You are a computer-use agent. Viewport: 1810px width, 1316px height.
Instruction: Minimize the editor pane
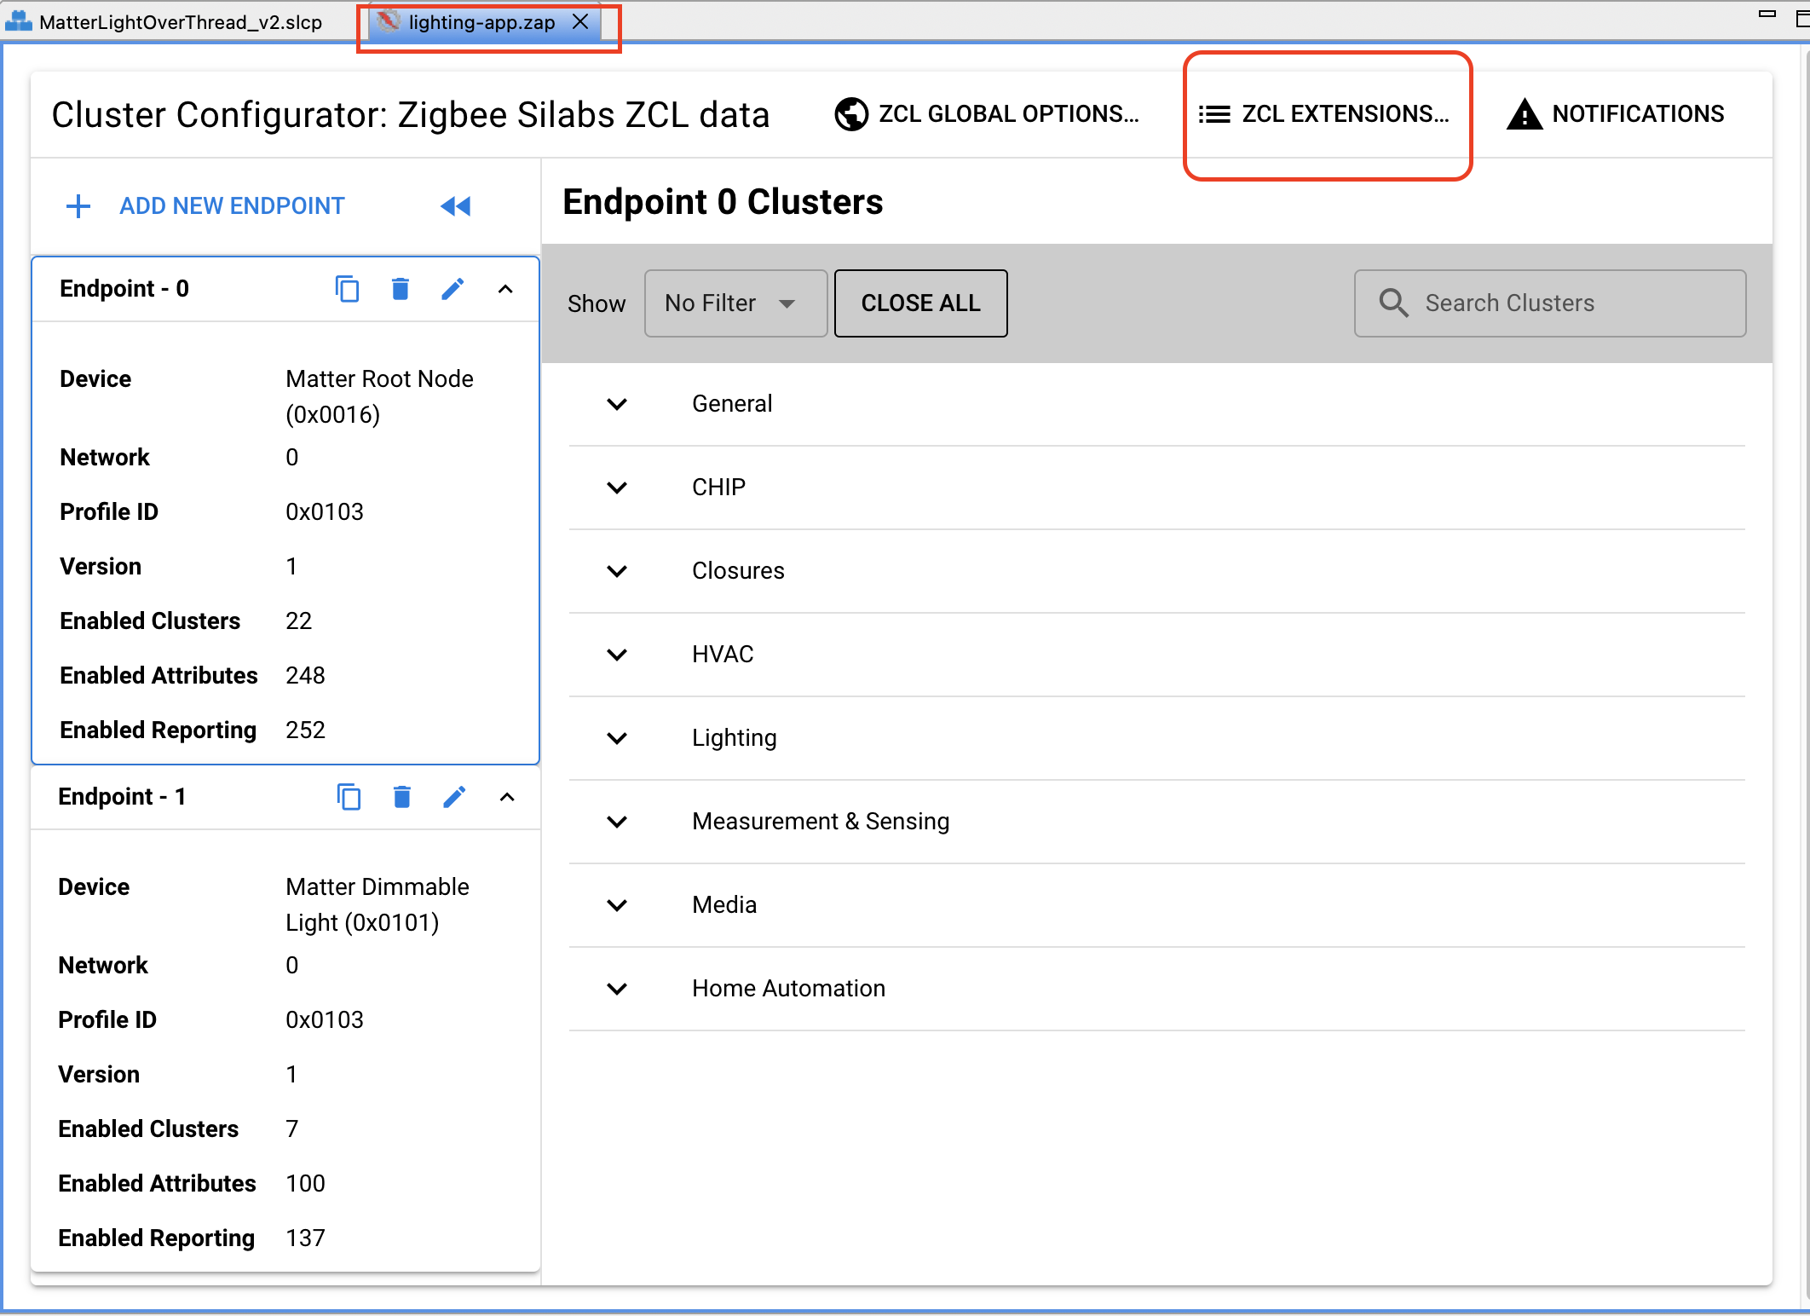coord(1767,14)
